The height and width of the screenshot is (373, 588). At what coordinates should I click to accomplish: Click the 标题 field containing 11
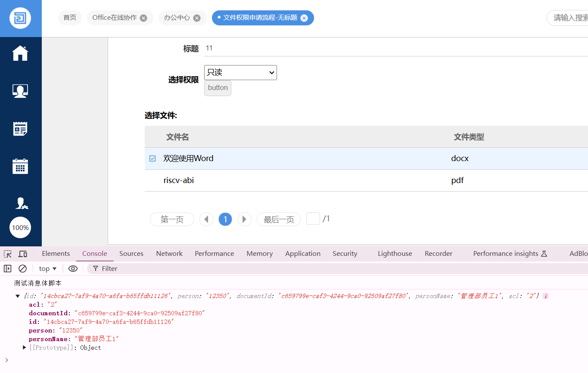[x=396, y=48]
